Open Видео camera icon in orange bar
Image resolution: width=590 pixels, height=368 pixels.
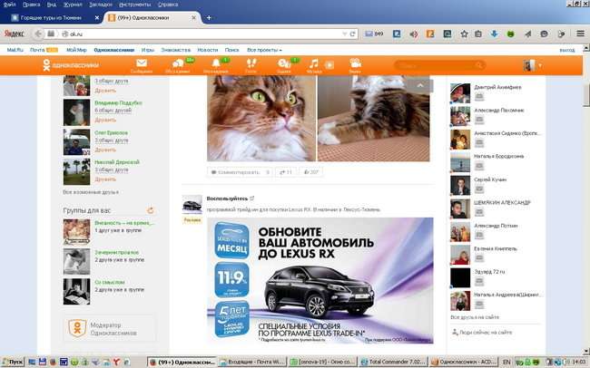[x=355, y=65]
